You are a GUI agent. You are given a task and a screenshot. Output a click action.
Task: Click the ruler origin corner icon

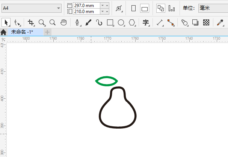point(3,40)
